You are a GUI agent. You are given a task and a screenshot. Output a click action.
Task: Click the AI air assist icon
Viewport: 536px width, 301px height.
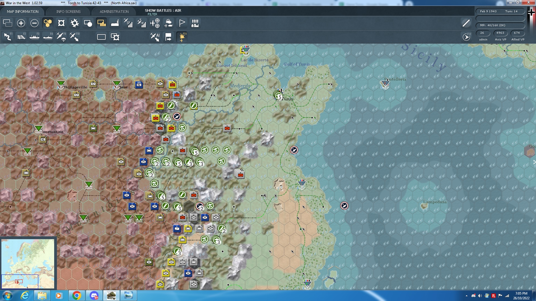(x=155, y=37)
